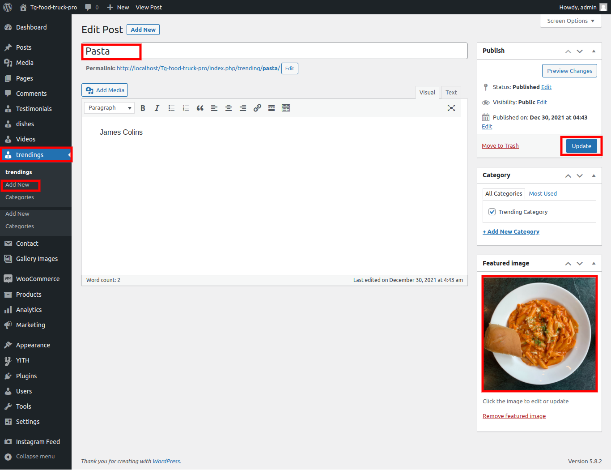Image resolution: width=611 pixels, height=470 pixels.
Task: Toggle bold formatting in editor toolbar
Action: [143, 108]
